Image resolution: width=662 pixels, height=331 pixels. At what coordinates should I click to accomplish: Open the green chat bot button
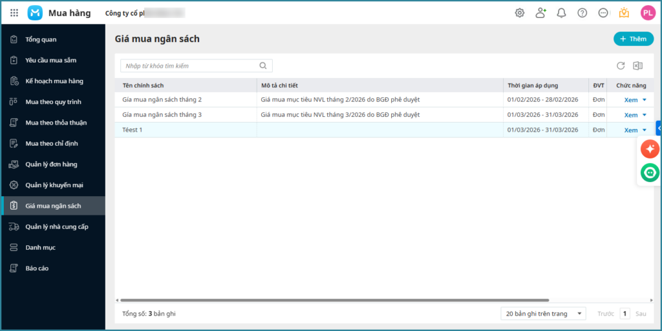650,173
